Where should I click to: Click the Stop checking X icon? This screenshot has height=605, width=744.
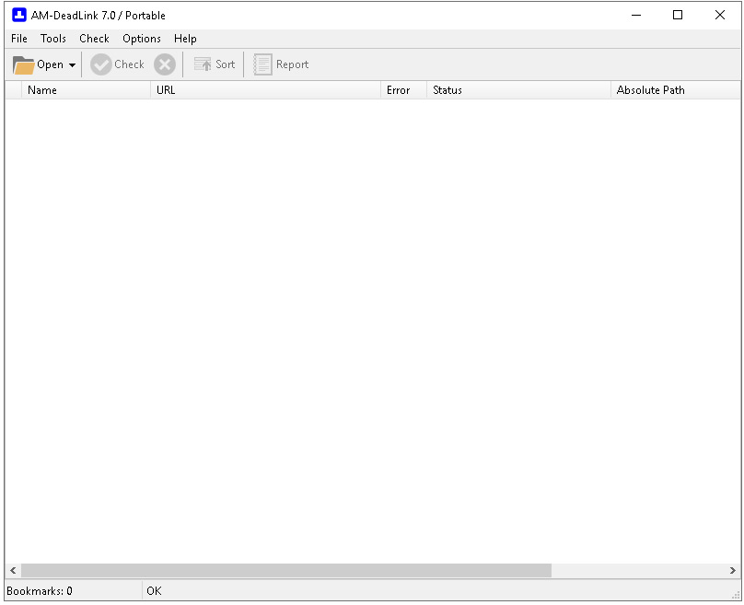tap(165, 64)
